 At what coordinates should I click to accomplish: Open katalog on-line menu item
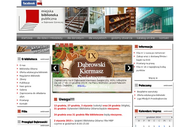point(146,38)
